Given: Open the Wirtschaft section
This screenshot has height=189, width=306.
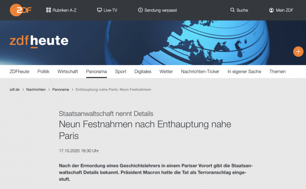Looking at the screenshot, I should pos(68,72).
